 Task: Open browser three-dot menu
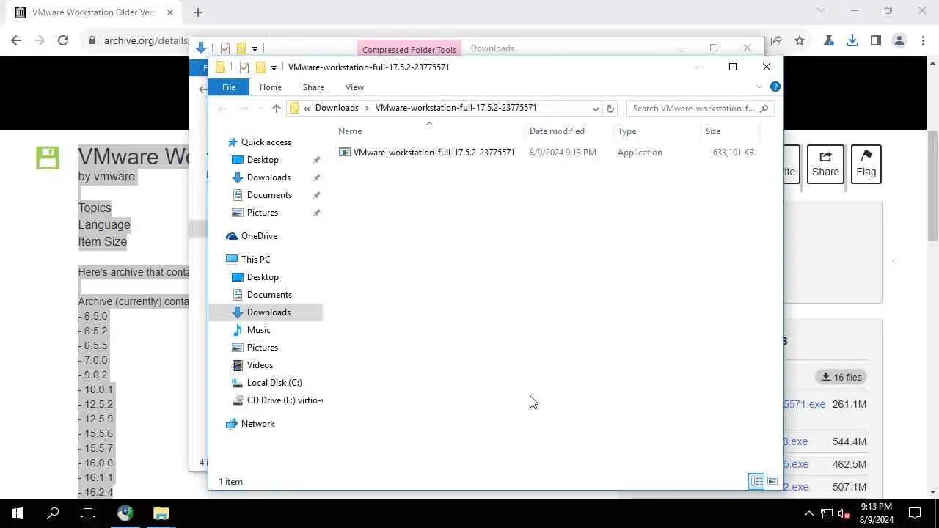923,41
